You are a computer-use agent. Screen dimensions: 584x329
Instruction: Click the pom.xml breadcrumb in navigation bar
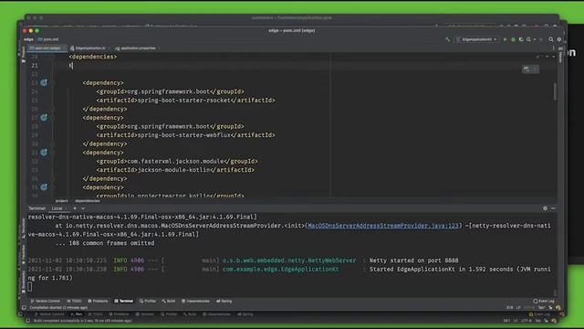[x=48, y=39]
